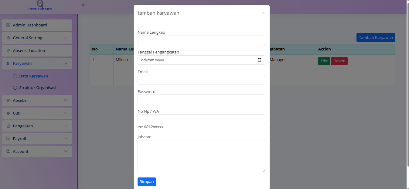Click the Delete button for Mikina
The image size is (409, 189).
tap(339, 61)
